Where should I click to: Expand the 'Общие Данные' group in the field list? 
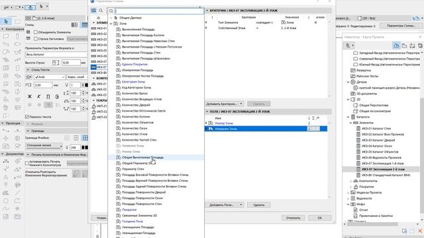pos(111,18)
